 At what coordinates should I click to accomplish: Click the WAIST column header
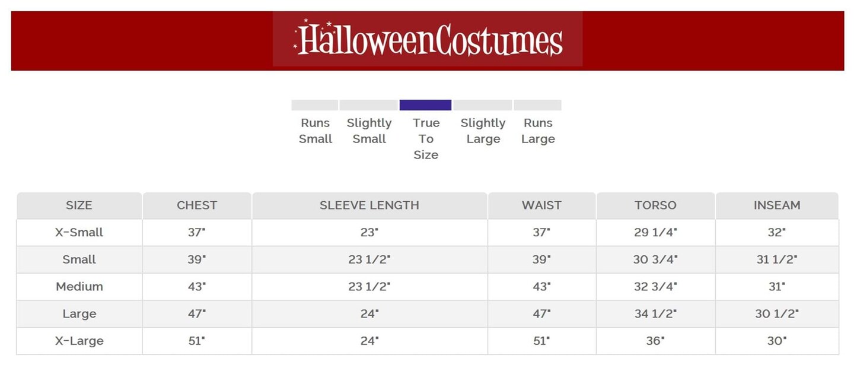click(x=541, y=205)
